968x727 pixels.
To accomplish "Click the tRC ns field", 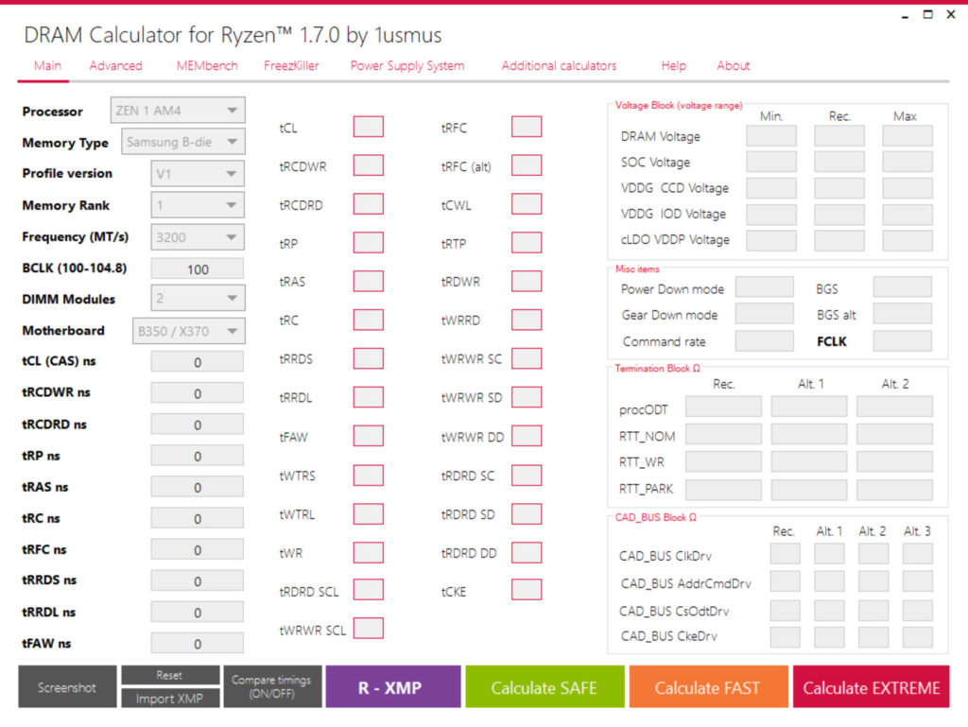I will click(x=198, y=518).
